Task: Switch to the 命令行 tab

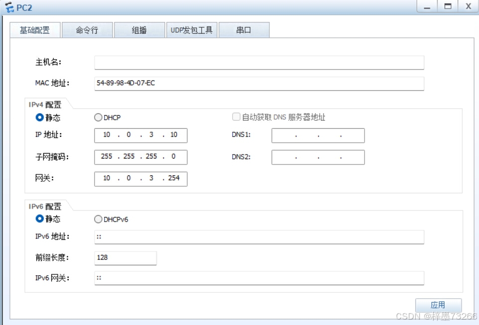Action: point(87,30)
